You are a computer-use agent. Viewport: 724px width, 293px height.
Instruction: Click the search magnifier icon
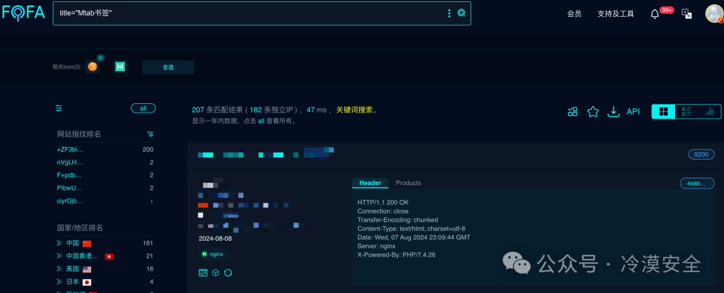point(461,13)
